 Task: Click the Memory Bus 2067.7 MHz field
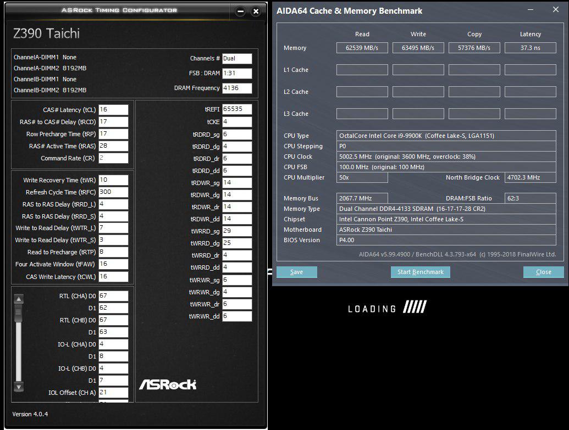[x=362, y=198]
